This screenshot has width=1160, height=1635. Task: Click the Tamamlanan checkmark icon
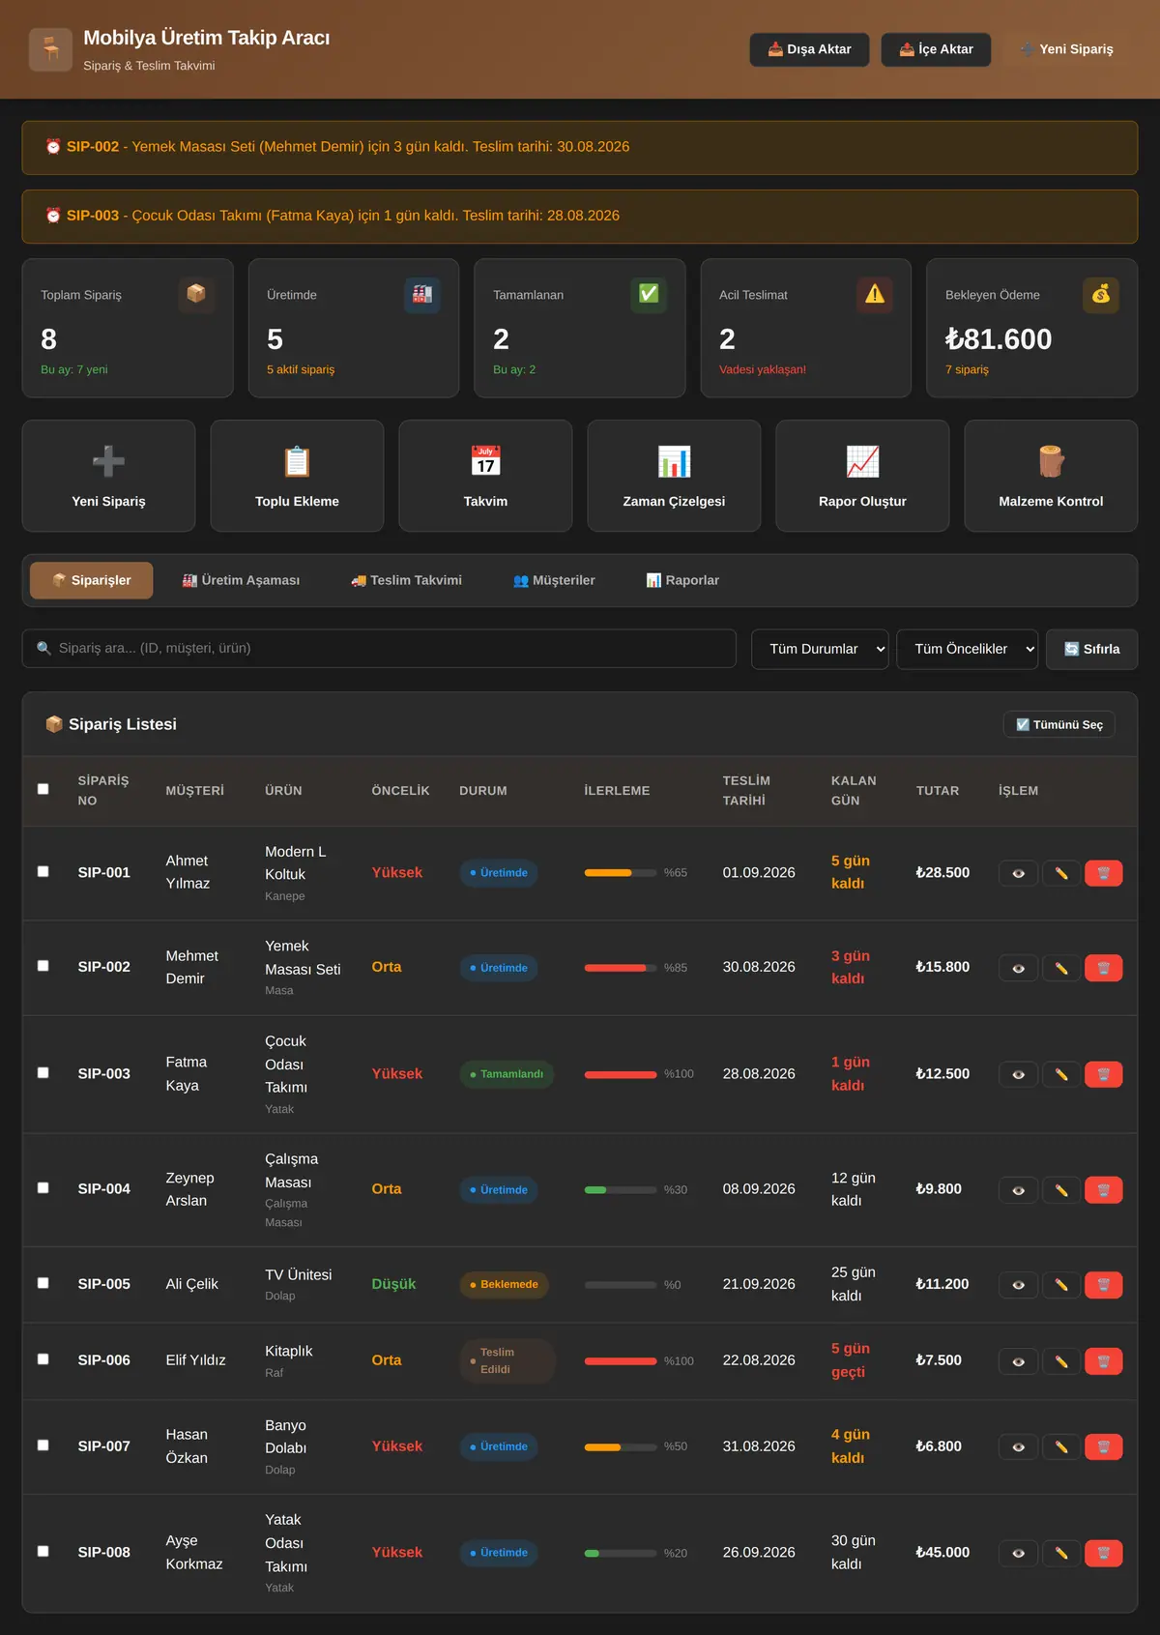[x=649, y=294]
